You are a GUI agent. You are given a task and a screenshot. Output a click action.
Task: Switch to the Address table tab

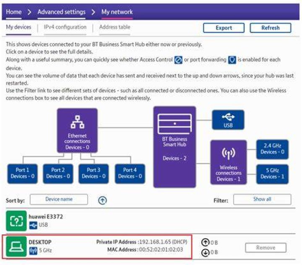coord(115,27)
